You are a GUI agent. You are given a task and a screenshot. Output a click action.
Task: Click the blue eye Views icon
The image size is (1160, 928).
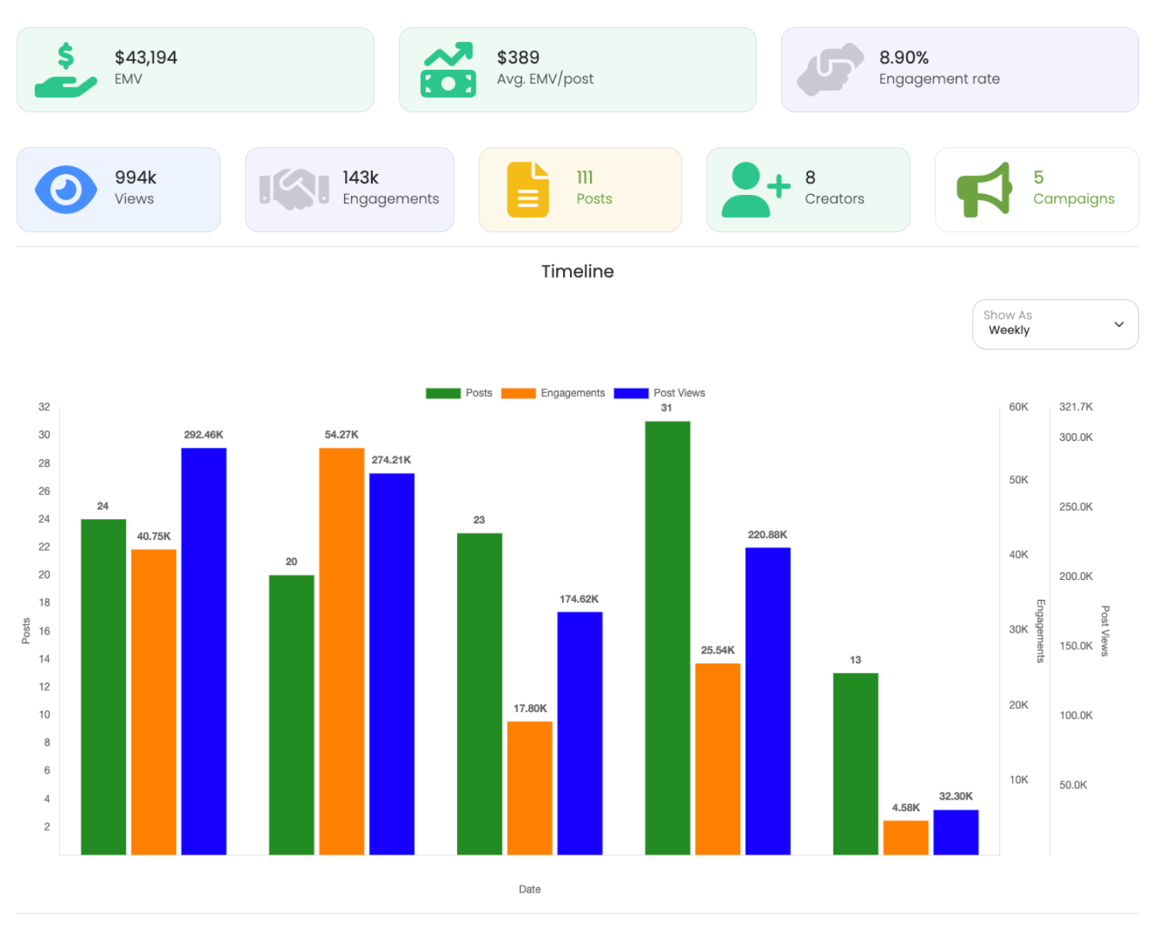66,189
